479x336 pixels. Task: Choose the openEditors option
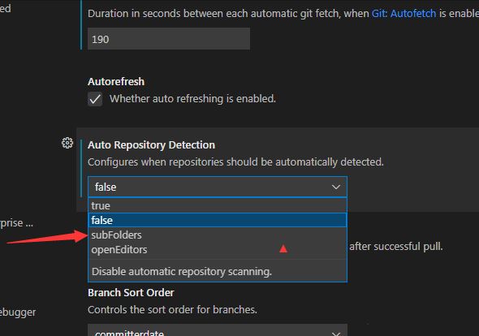pos(218,249)
